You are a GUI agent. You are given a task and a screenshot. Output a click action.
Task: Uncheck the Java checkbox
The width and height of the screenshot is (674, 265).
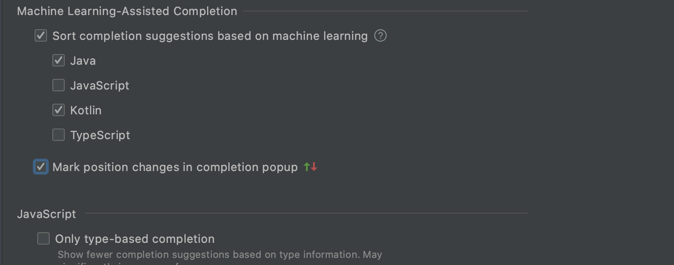[x=59, y=60]
